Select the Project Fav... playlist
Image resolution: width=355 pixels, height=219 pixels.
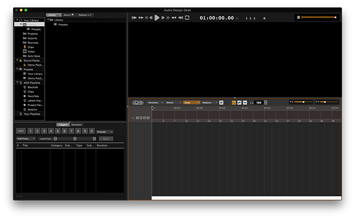(x=35, y=105)
